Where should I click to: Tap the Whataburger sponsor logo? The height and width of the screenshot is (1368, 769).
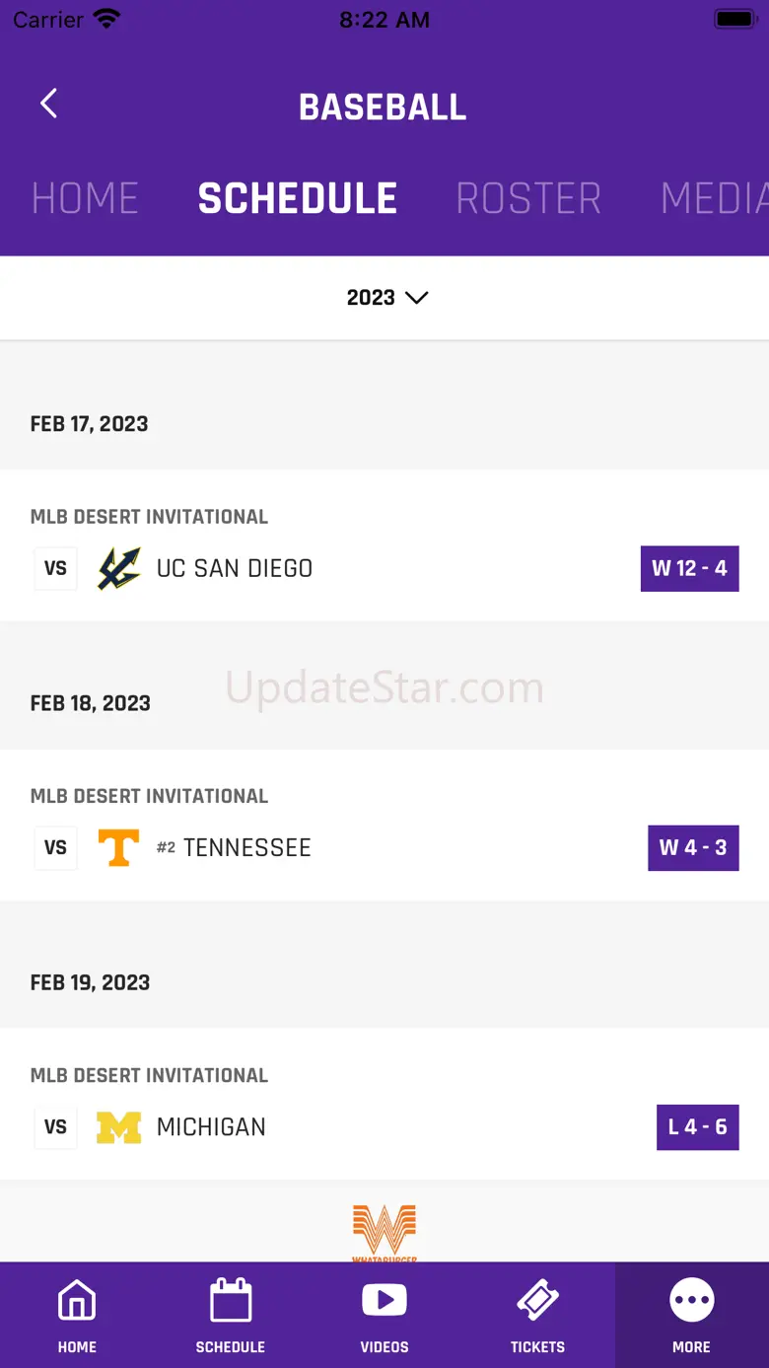(384, 1232)
